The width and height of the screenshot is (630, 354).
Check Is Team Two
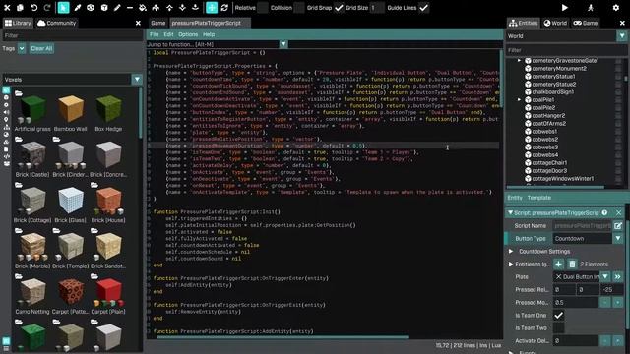pos(558,328)
